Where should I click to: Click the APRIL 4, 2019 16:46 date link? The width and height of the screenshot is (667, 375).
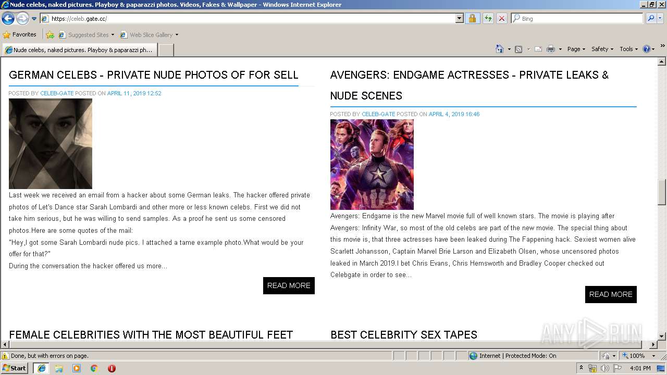[454, 114]
